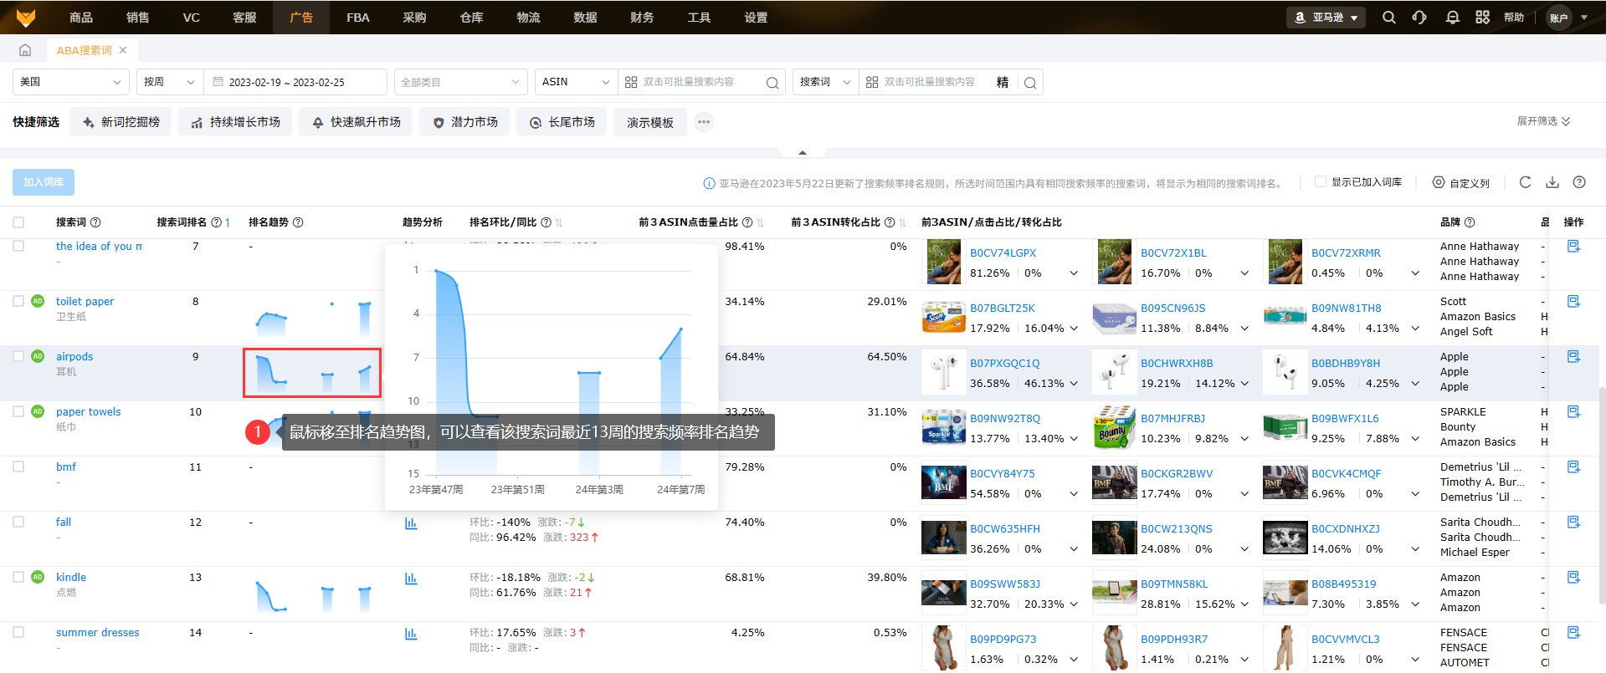This screenshot has height=673, width=1606.
Task: Click the date range field 2023-02-19 ~ 2023-02-25
Action: pos(295,82)
